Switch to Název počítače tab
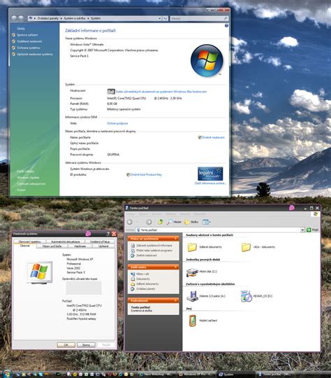This screenshot has width=331, height=378. click(x=52, y=246)
